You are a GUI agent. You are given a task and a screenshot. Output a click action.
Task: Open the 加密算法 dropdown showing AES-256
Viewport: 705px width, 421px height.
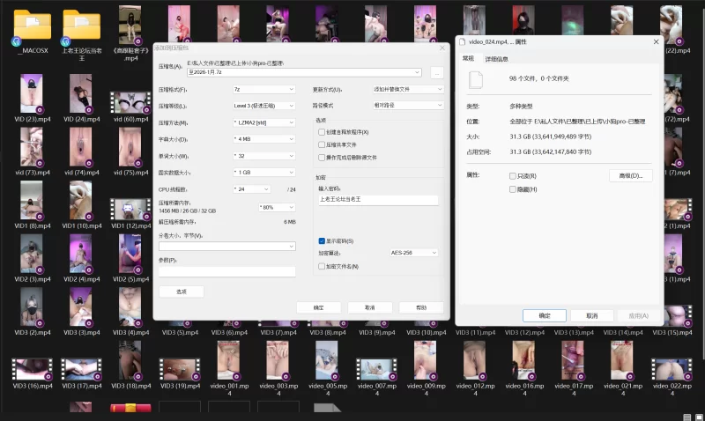pos(413,253)
